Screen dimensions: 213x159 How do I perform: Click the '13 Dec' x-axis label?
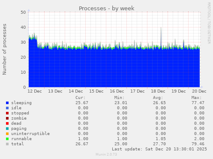[55, 91]
